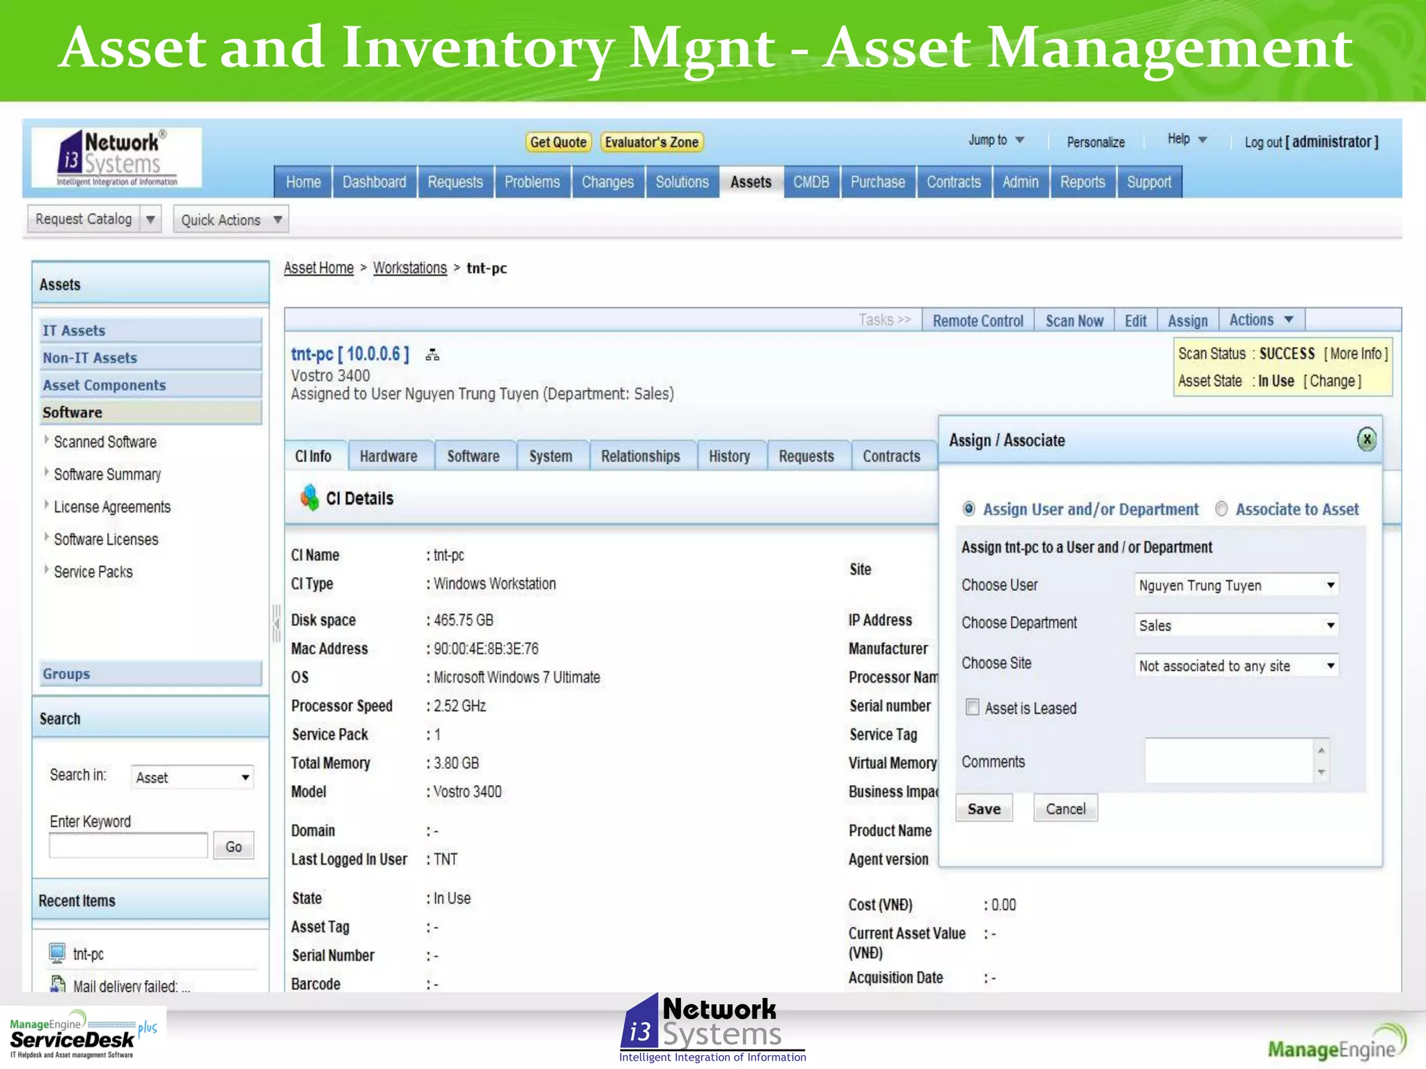Click inside the Comments text area
This screenshot has height=1069, width=1426.
(1229, 761)
